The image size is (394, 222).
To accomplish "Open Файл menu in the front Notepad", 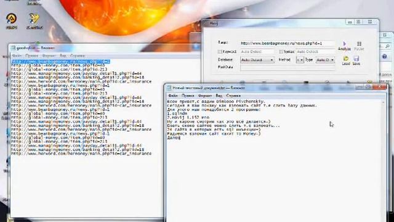I will (x=173, y=96).
